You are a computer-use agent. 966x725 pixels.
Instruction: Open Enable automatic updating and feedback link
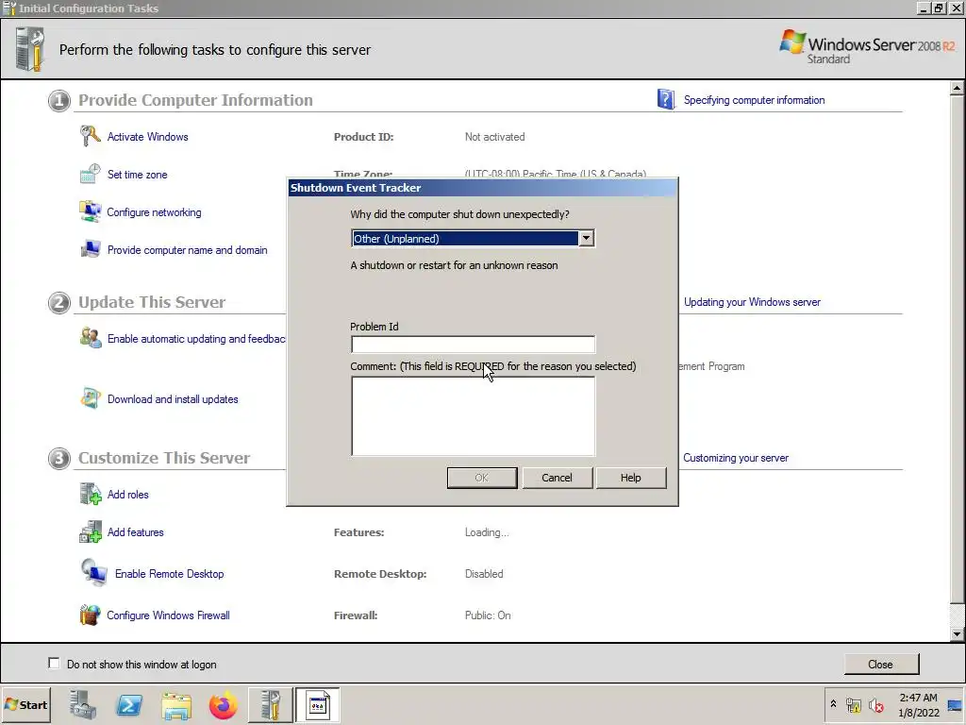(196, 339)
